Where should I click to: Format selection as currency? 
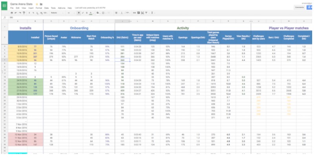click(x=29, y=13)
